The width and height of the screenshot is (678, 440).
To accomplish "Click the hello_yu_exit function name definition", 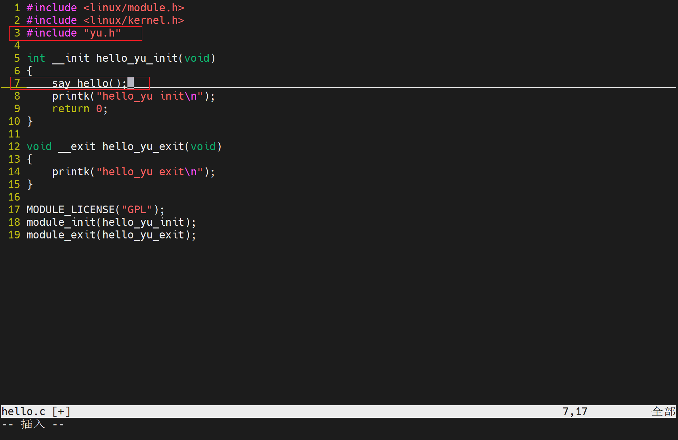I will [x=143, y=146].
